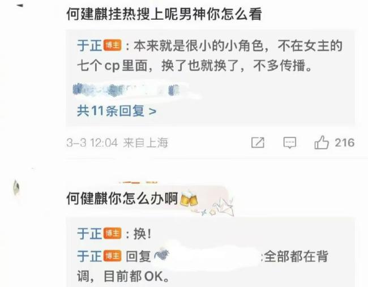368x287 pixels.
Task: Tap the beer mugs emoji in comment
Action: 189,199
